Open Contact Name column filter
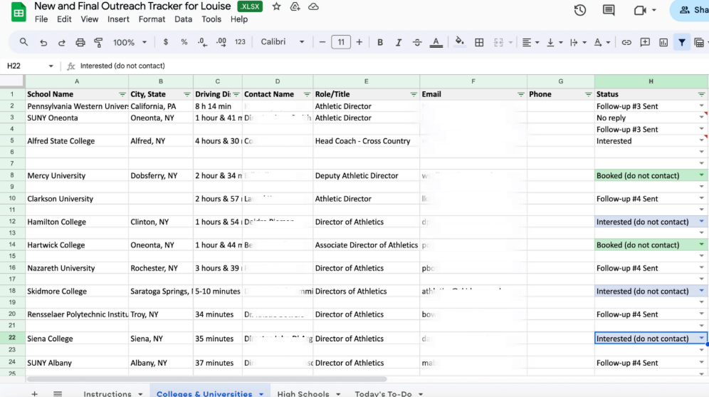 307,94
